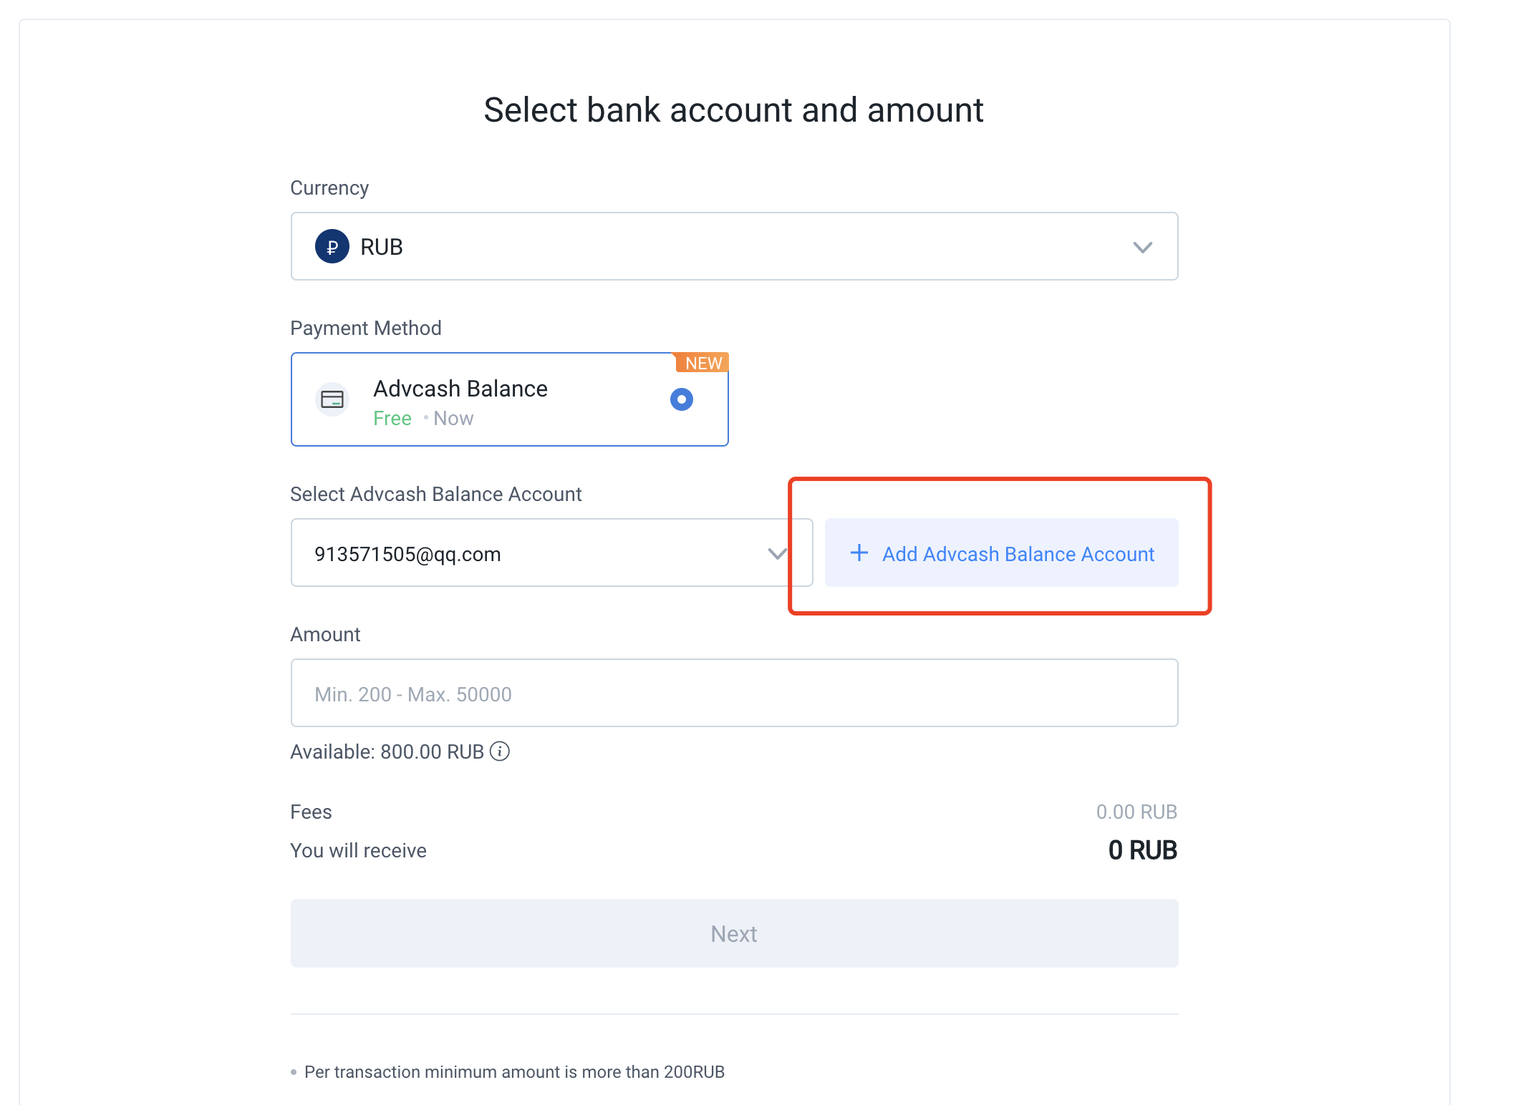Click the info icon next to Available balance
Image resolution: width=1521 pixels, height=1105 pixels.
point(500,751)
